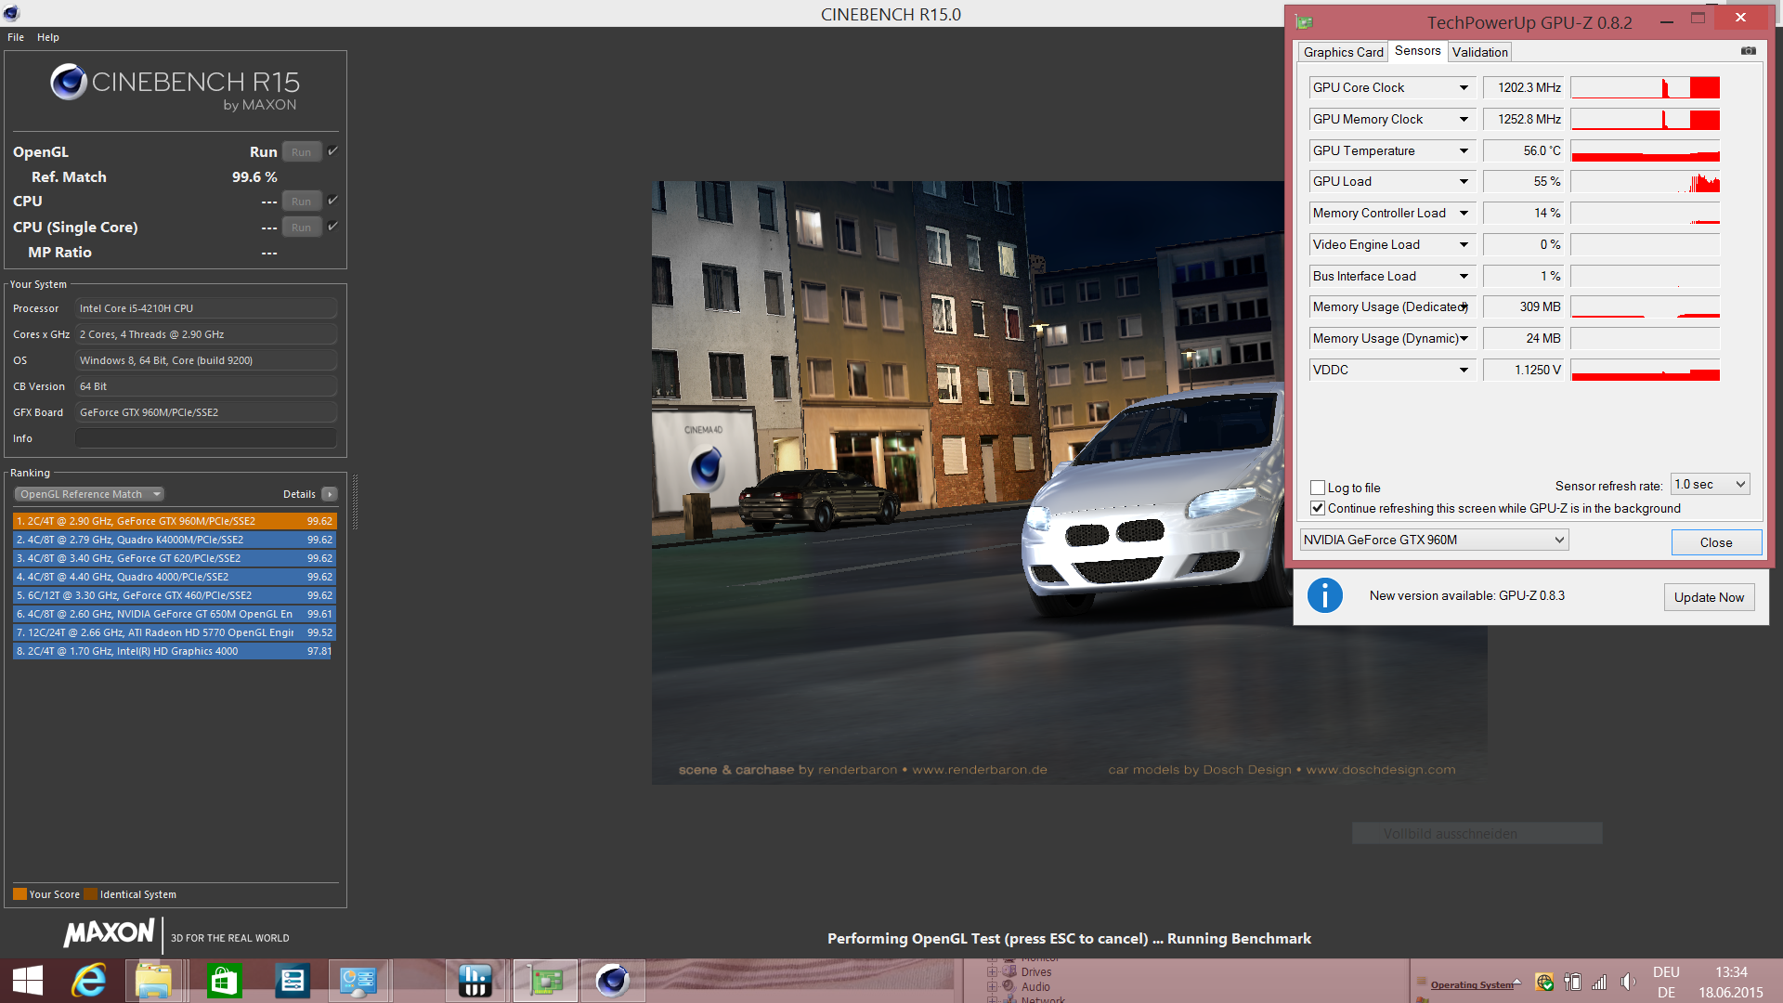Open the Memory Controller Load dropdown

(x=1464, y=213)
